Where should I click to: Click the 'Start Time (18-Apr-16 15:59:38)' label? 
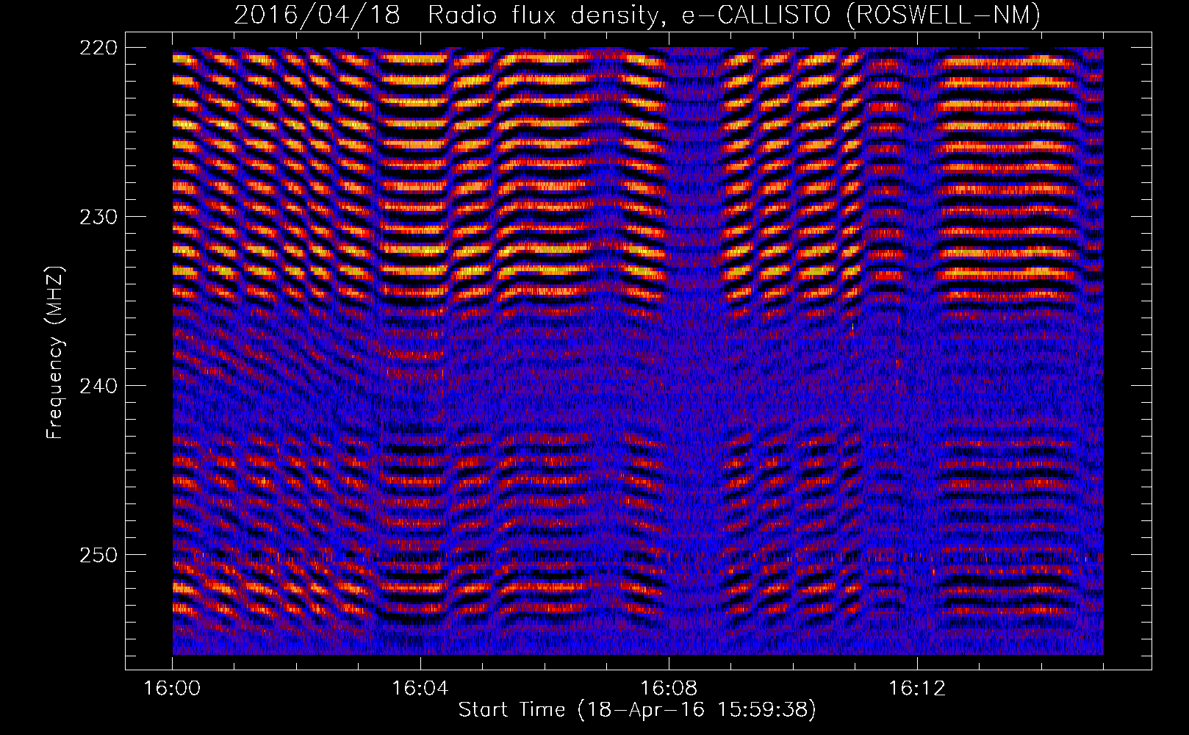637,710
